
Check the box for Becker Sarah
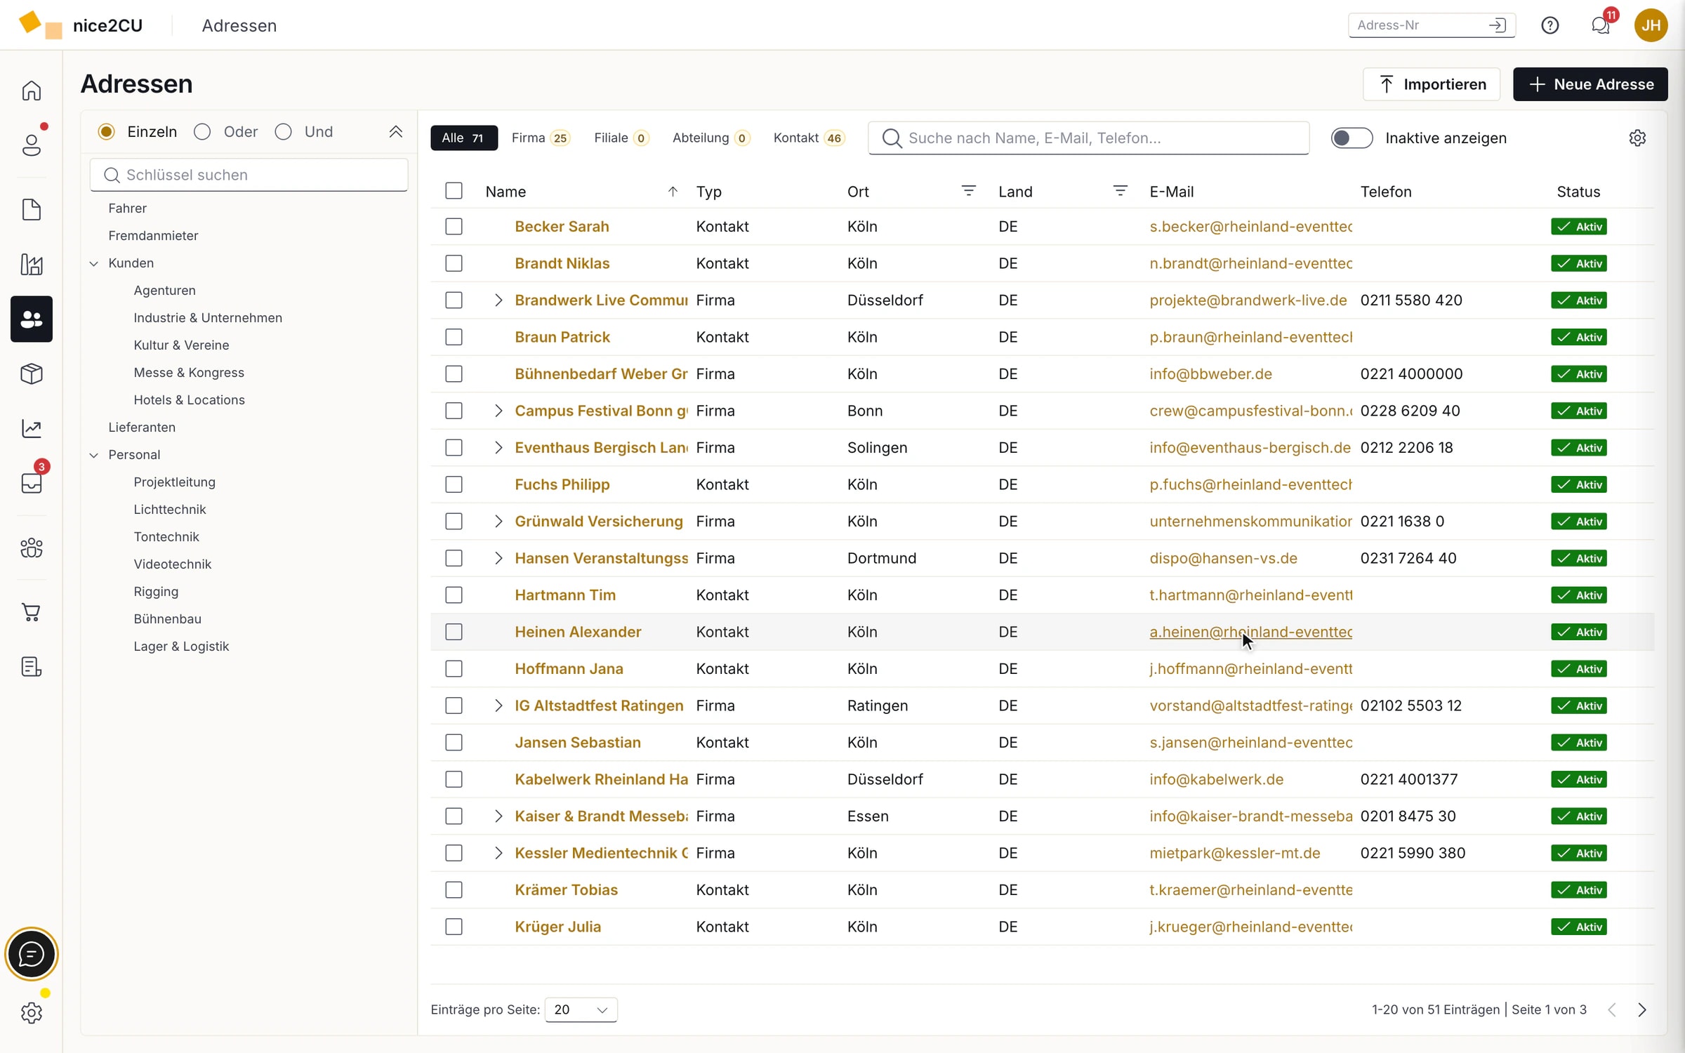(454, 227)
